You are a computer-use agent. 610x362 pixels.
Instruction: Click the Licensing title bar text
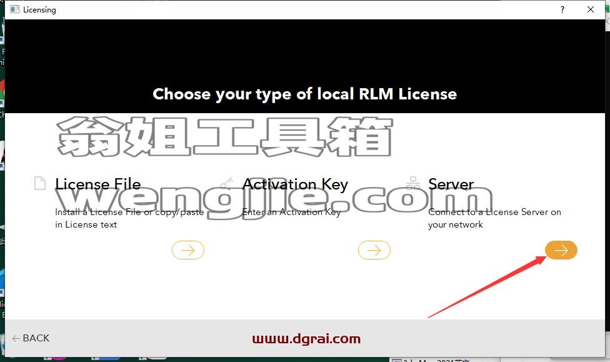click(39, 10)
